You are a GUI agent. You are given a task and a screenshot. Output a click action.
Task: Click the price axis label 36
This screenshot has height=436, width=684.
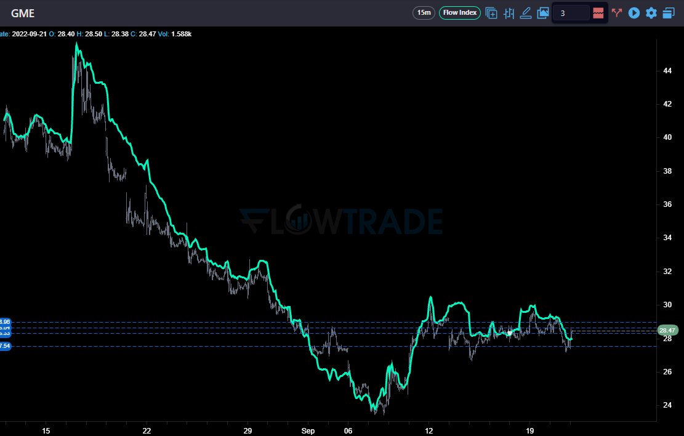[667, 204]
